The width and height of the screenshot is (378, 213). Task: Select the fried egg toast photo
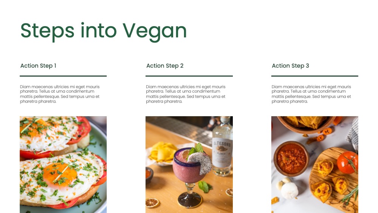pos(63,165)
